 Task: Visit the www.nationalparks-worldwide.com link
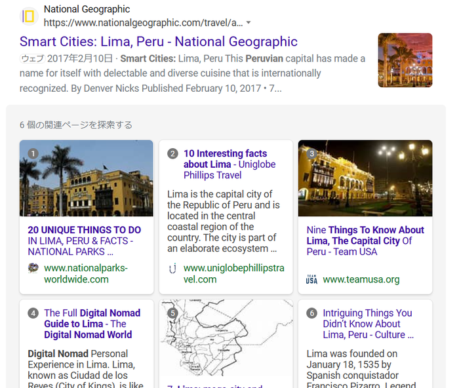coord(86,273)
